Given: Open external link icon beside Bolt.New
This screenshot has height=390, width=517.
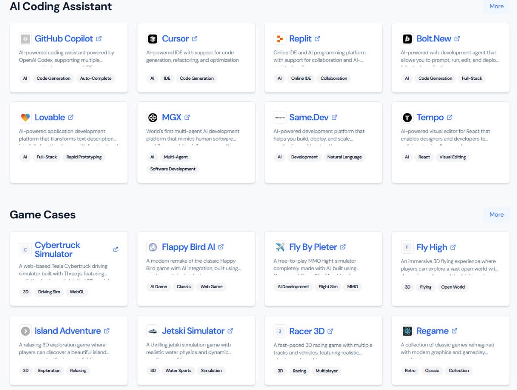Looking at the screenshot, I should pyautogui.click(x=457, y=38).
